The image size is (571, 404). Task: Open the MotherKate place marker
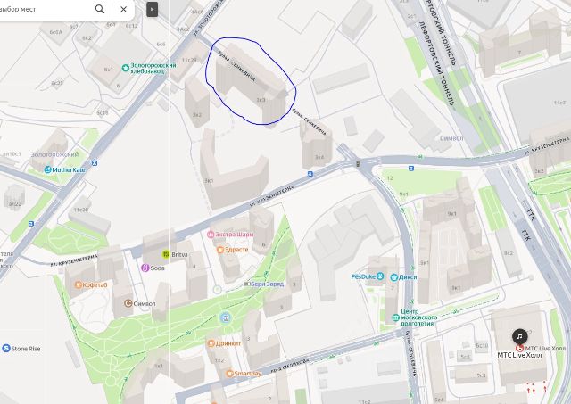click(x=47, y=169)
